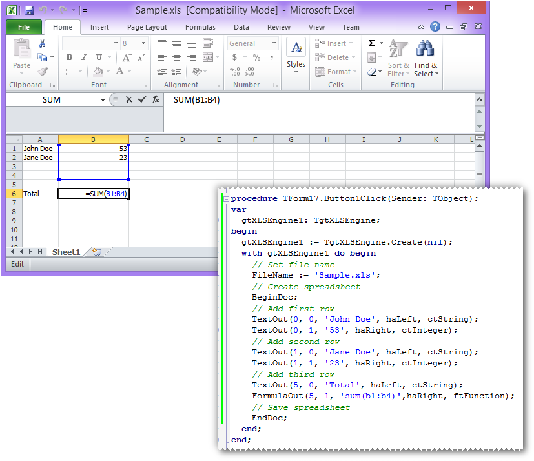Switch to the Formulas tab
Screen dimensions: 534x461
[200, 27]
